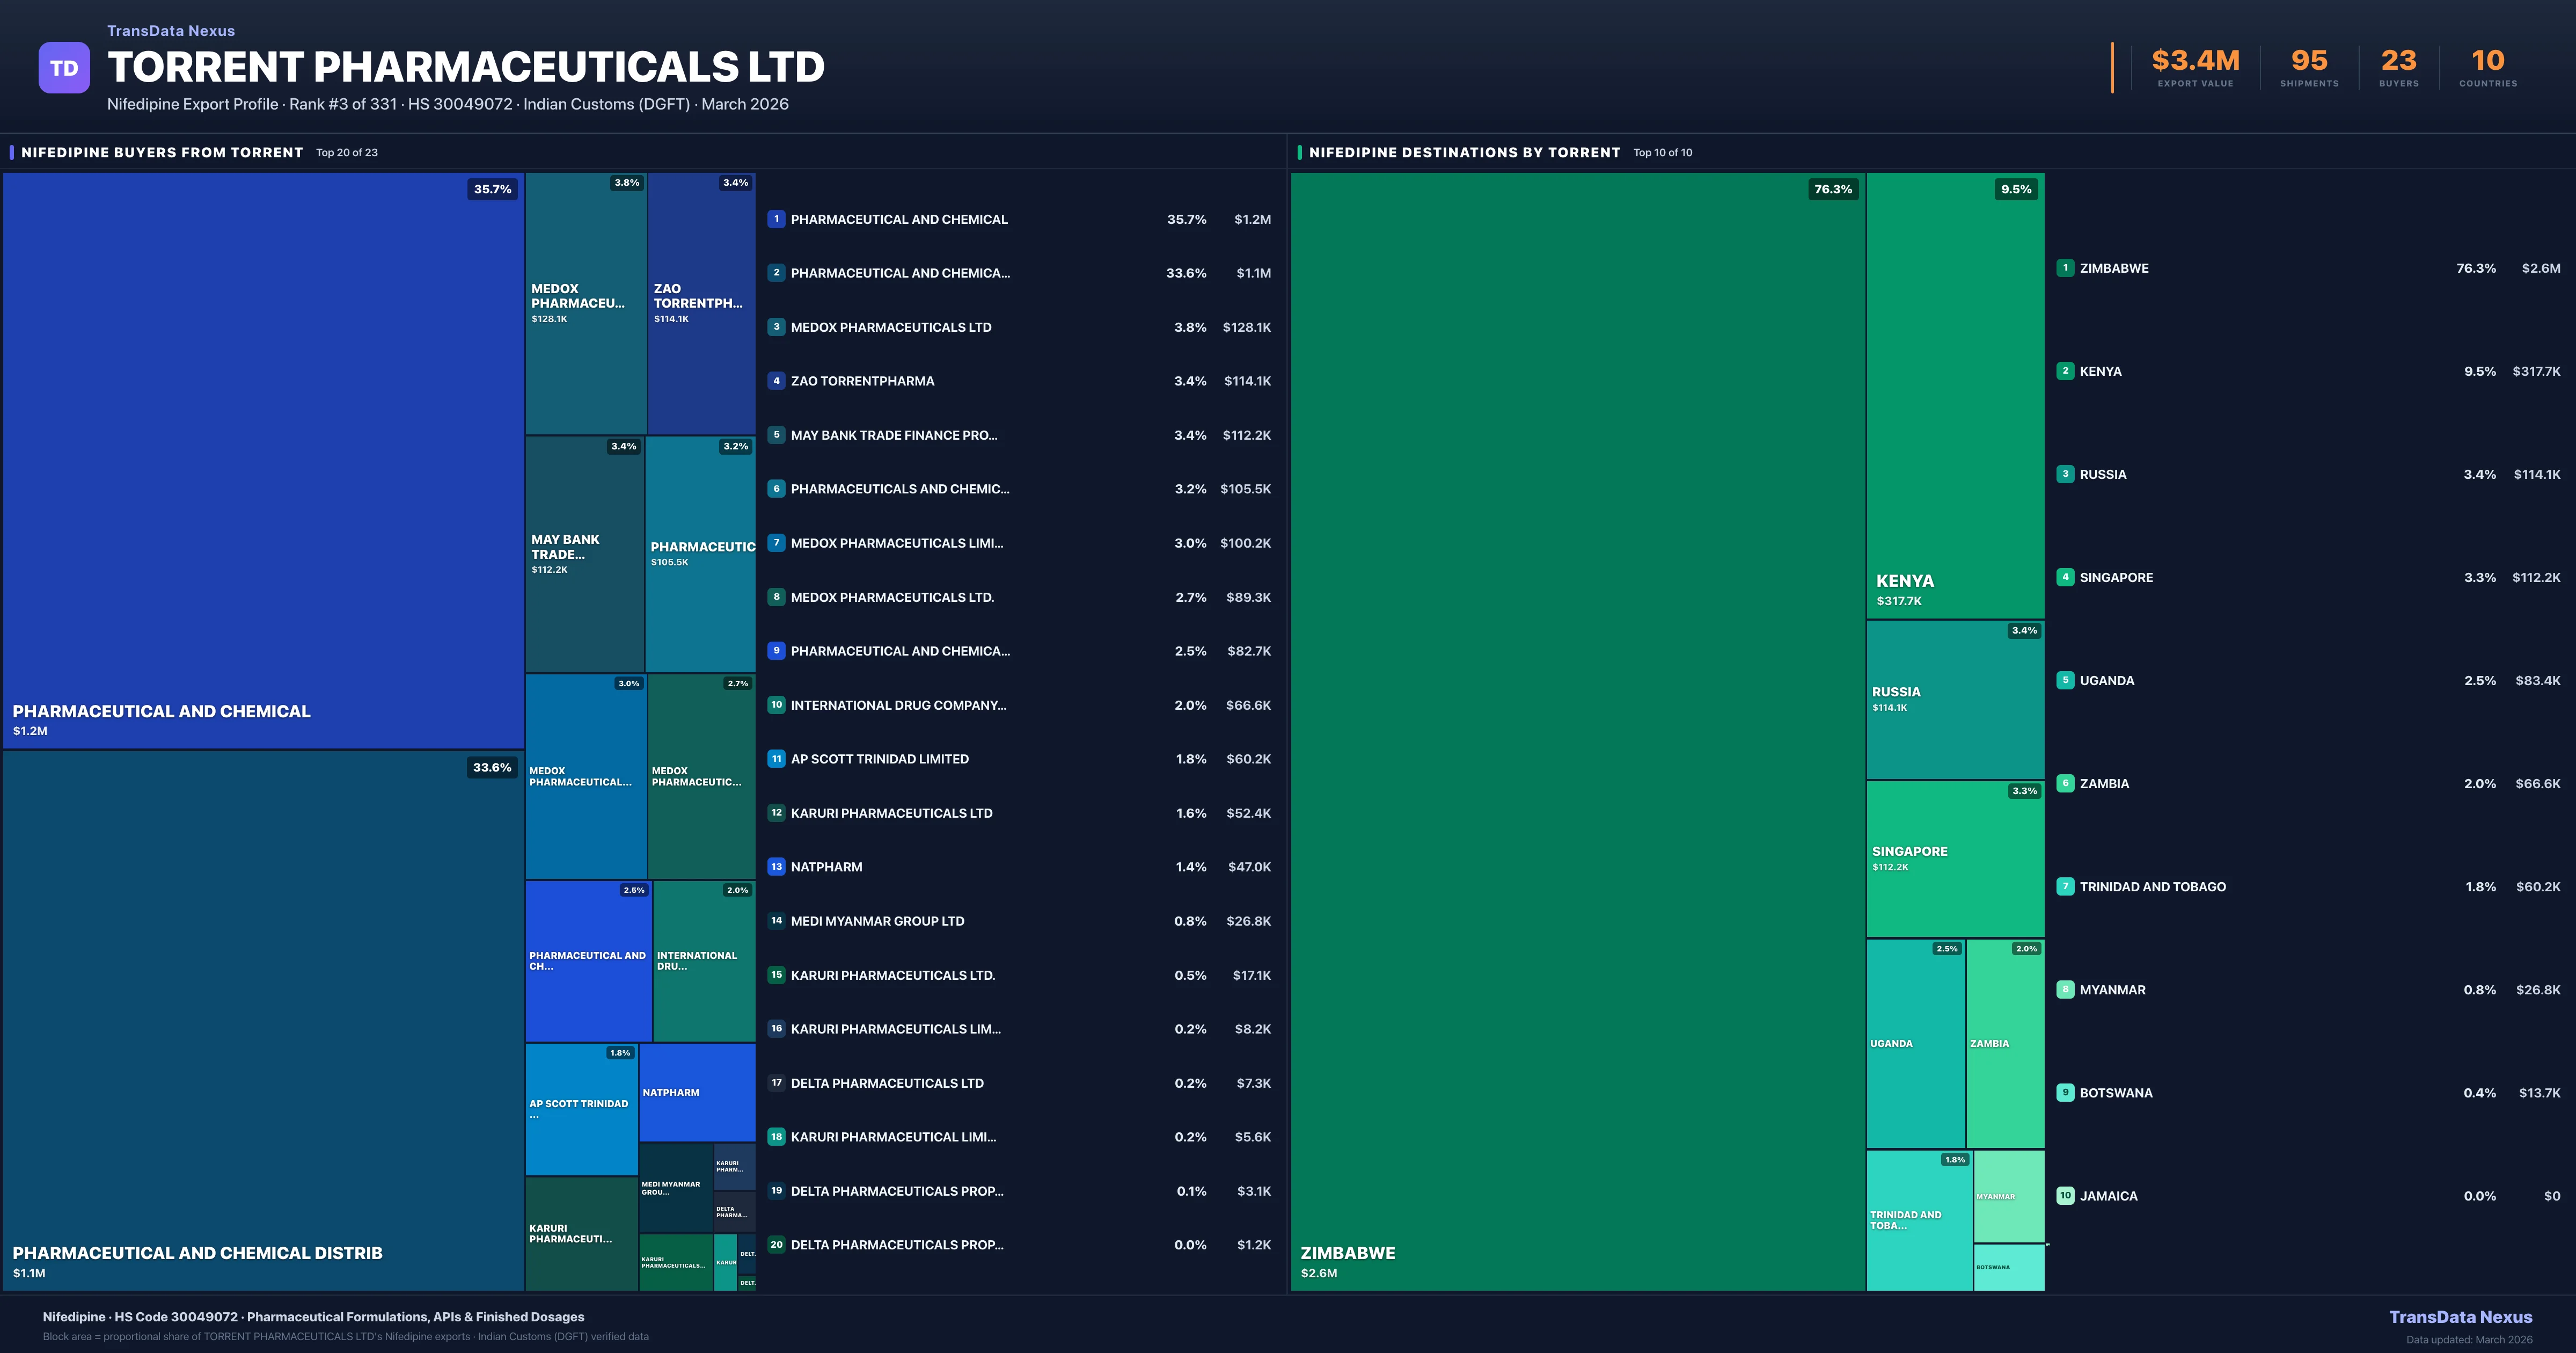Click the SINGAPORE treemap block worth $112.2K
Screen dimensions: 2576x1353
[1954, 857]
